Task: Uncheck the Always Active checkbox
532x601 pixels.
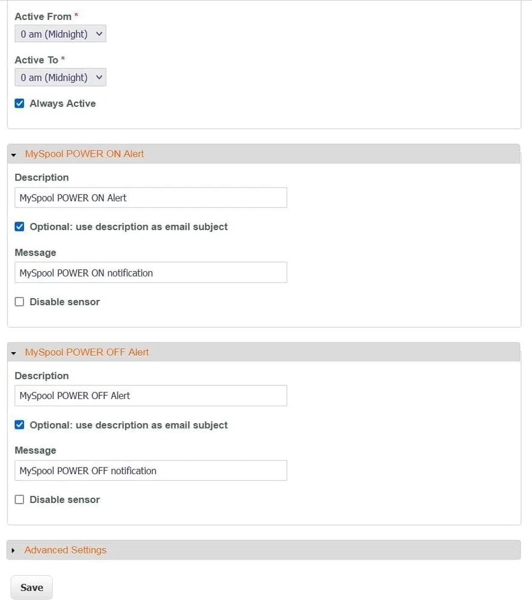Action: click(x=19, y=103)
